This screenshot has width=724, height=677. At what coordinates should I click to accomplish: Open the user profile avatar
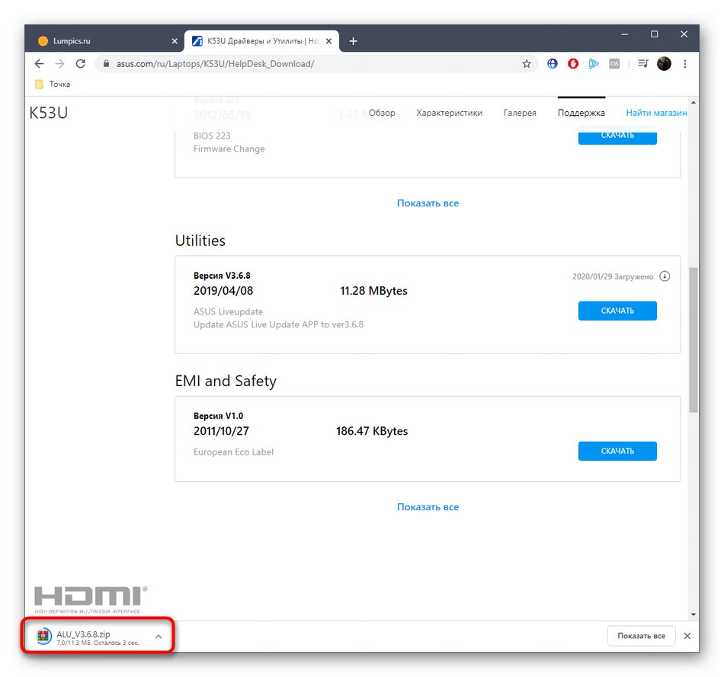click(664, 64)
